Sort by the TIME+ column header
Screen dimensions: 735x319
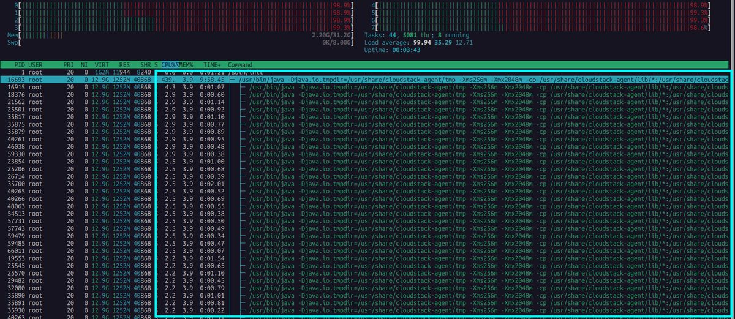coord(211,64)
